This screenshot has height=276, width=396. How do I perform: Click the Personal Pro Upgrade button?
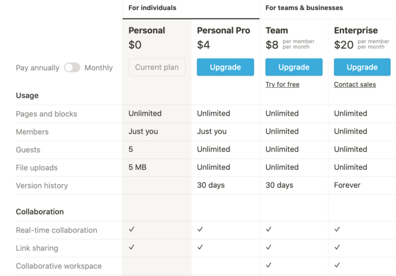pyautogui.click(x=225, y=67)
